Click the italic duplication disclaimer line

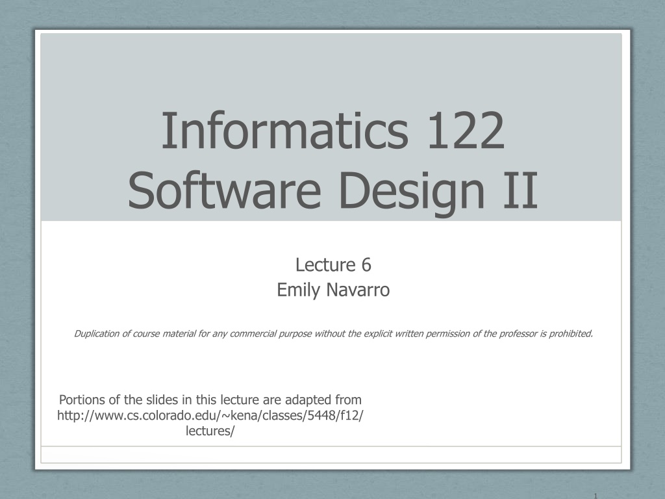tap(333, 333)
